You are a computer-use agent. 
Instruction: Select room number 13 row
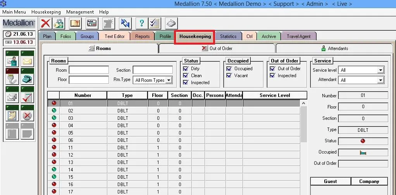(x=174, y=162)
